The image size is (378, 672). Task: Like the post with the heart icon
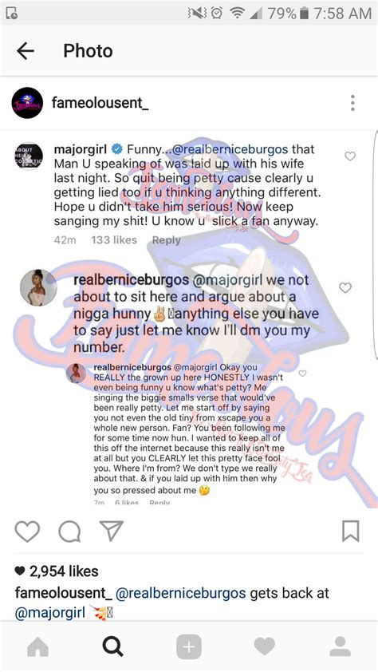pyautogui.click(x=27, y=532)
